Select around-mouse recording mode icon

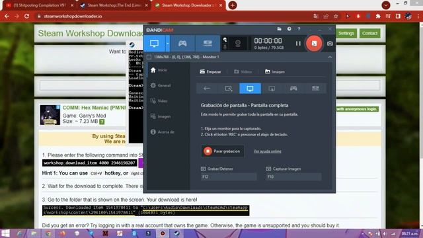pyautogui.click(x=272, y=89)
